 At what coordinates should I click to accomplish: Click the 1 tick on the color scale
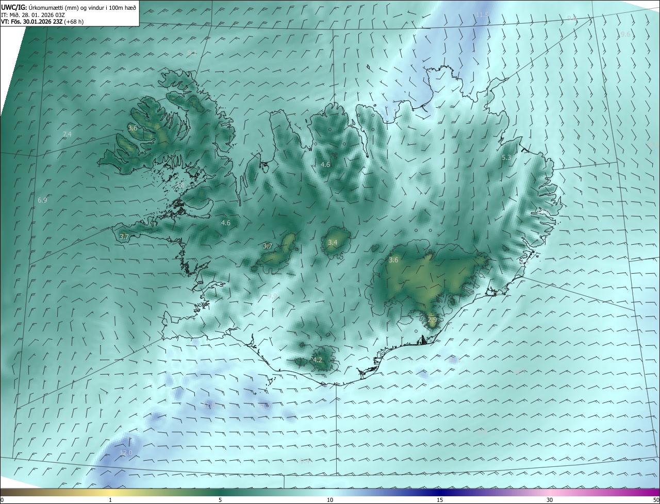tap(110, 500)
